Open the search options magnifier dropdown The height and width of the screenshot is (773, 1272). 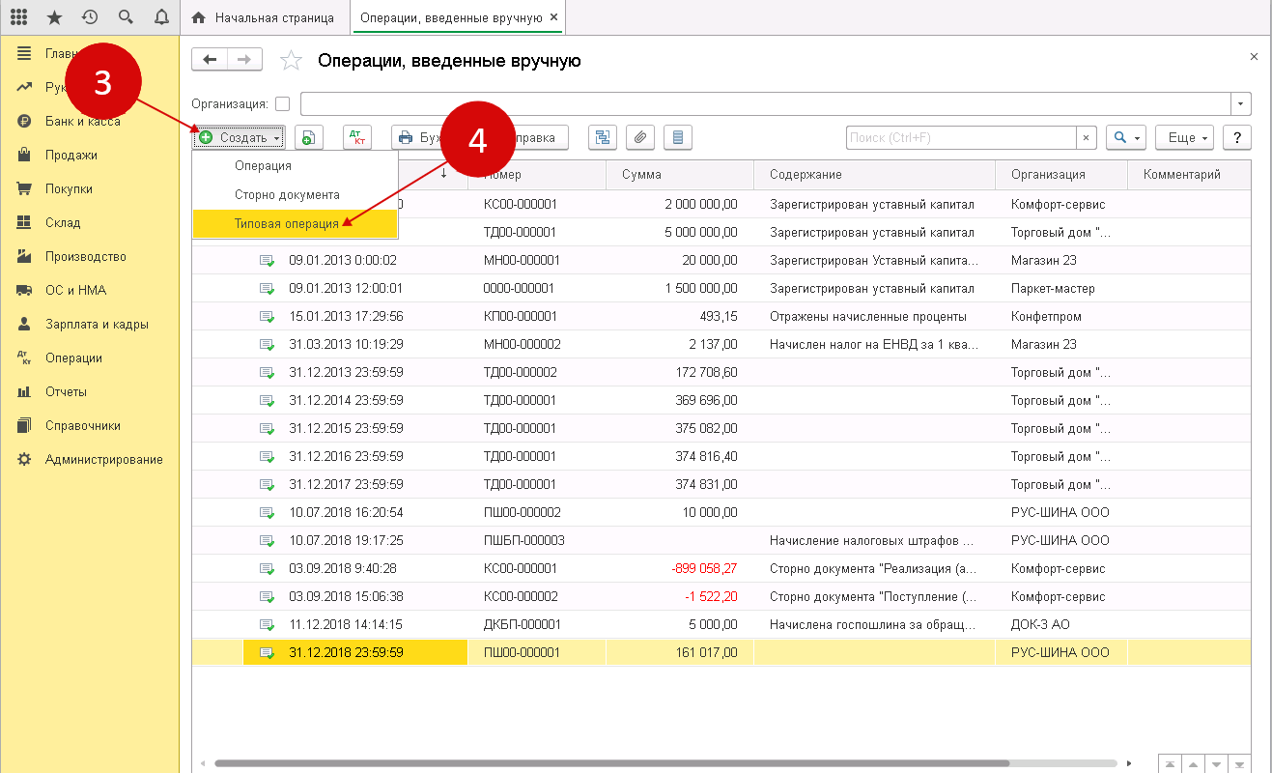[1125, 138]
